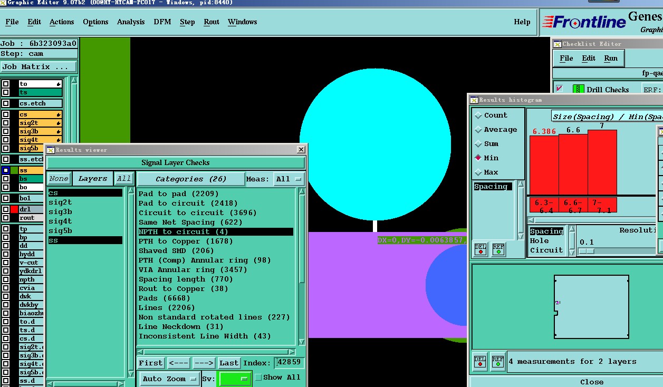
Task: Toggle the checkbox for layer to
Action: click(6, 84)
